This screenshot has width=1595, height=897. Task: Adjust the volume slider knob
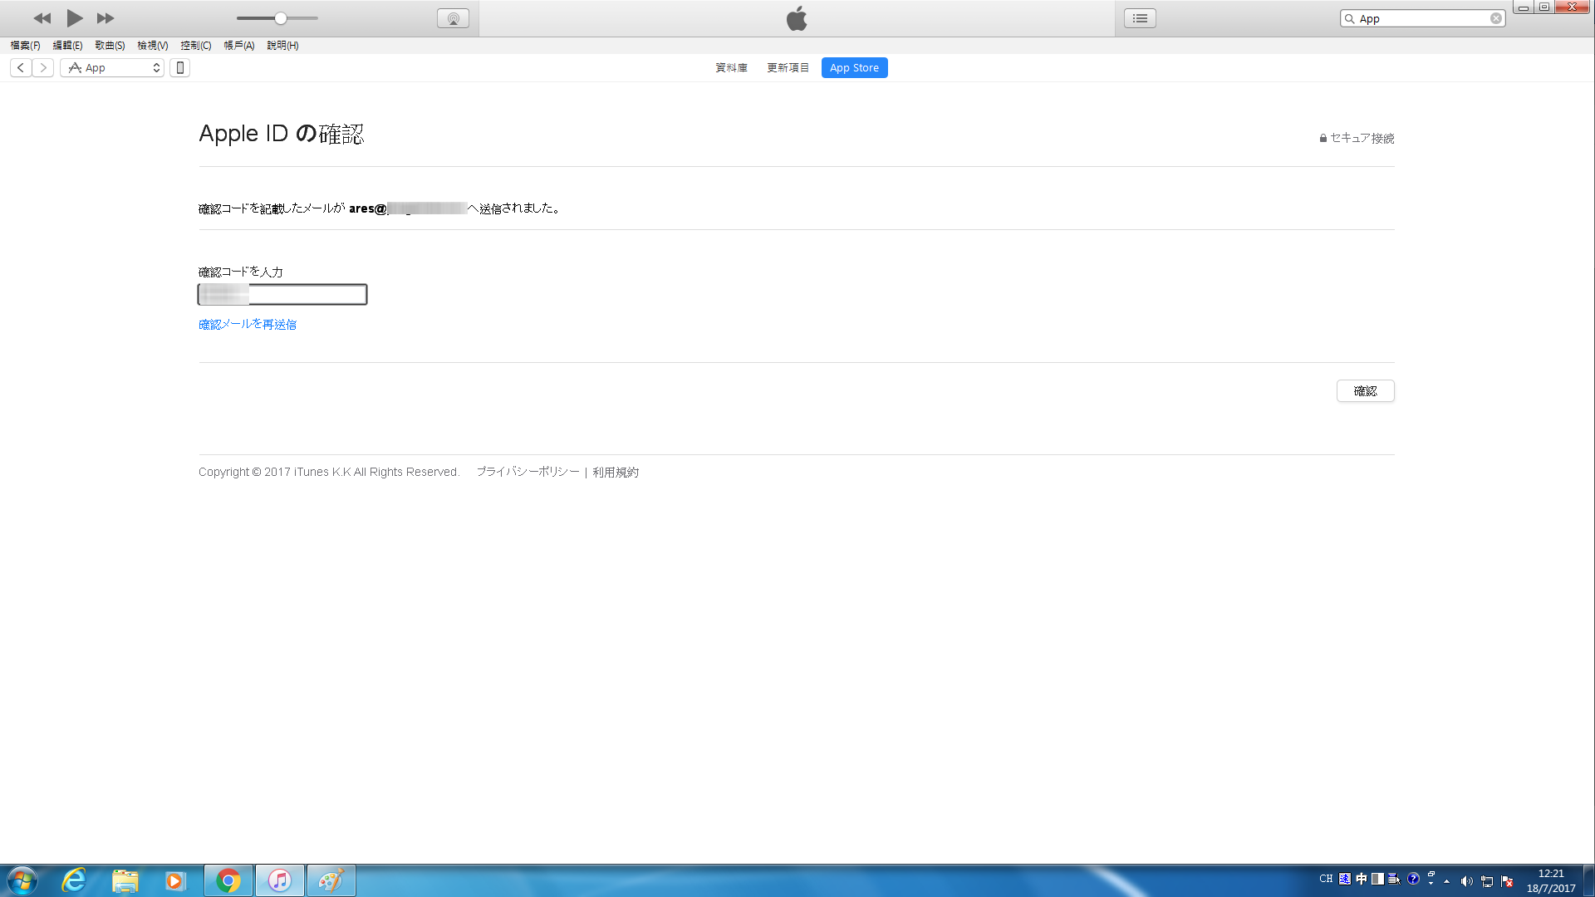(281, 18)
